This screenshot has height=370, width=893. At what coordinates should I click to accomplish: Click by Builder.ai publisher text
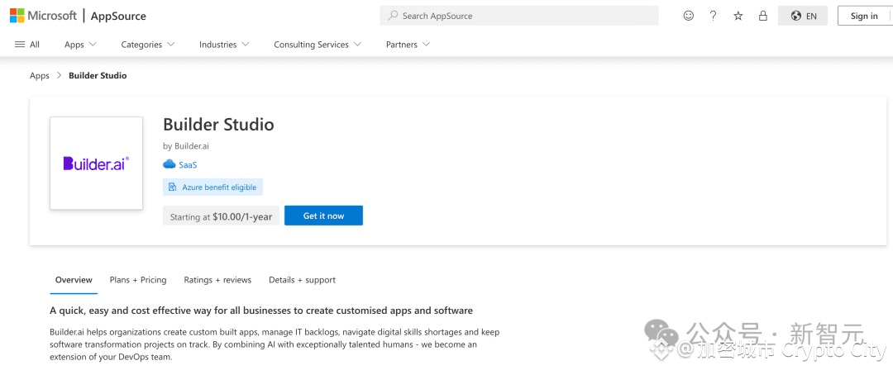tap(186, 146)
